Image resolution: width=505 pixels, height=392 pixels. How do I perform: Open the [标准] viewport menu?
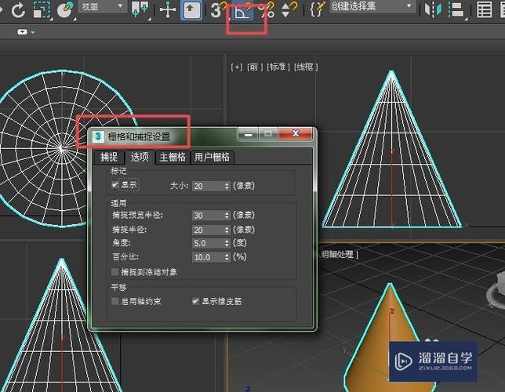pyautogui.click(x=278, y=67)
